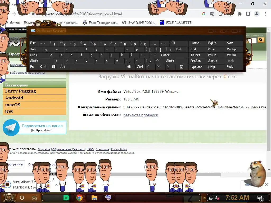The image size is (271, 203).
Task: Click the Esc key on the keyboard
Action: [x=34, y=43]
